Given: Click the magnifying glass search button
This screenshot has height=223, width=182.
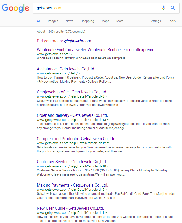Looking at the screenshot, I should point(173,8).
